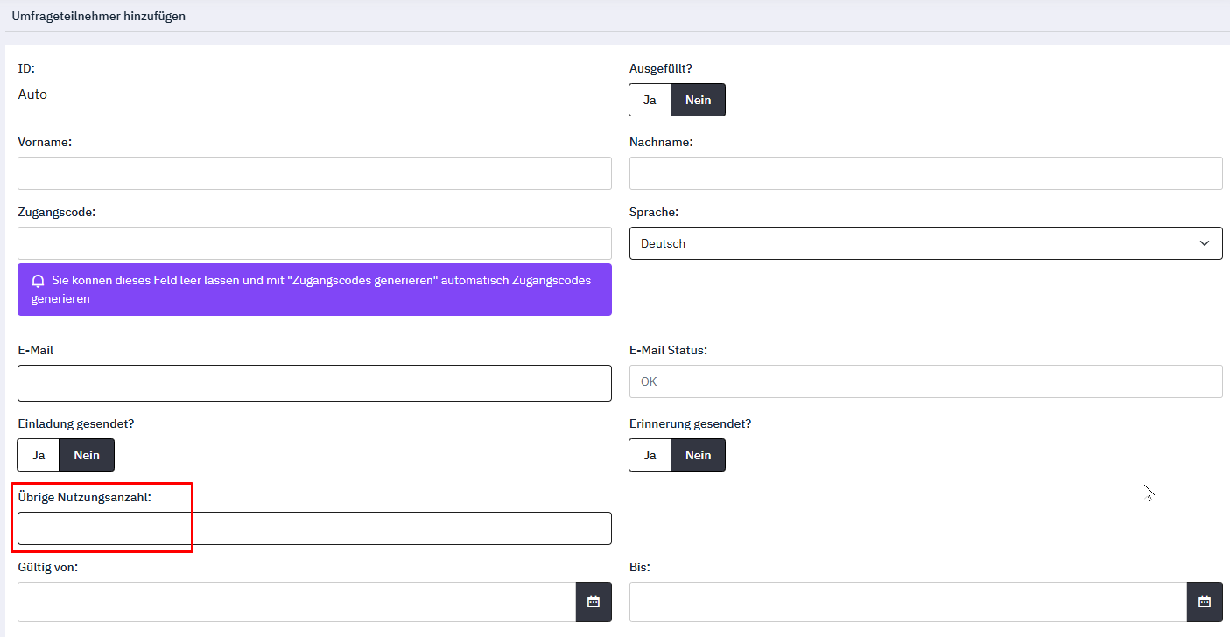Focus the Vorname text field
1230x637 pixels.
point(314,173)
